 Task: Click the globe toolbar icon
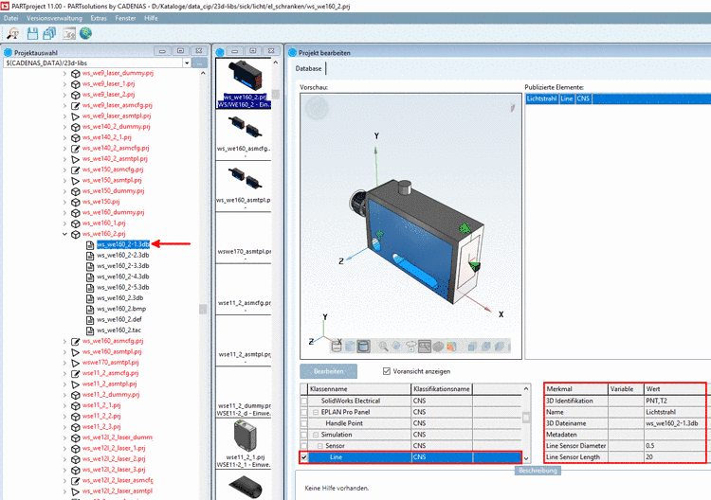[85, 33]
